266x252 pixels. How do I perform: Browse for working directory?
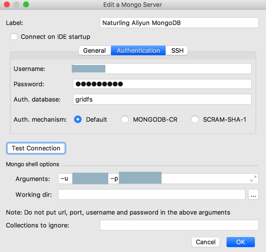pyautogui.click(x=254, y=195)
